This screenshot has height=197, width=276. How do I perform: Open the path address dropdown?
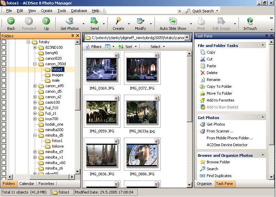click(x=187, y=37)
